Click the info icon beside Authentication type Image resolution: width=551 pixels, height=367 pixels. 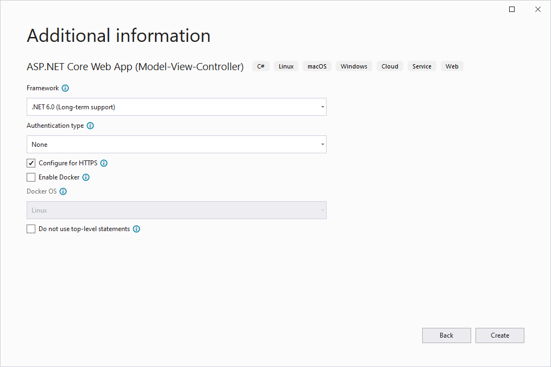90,126
